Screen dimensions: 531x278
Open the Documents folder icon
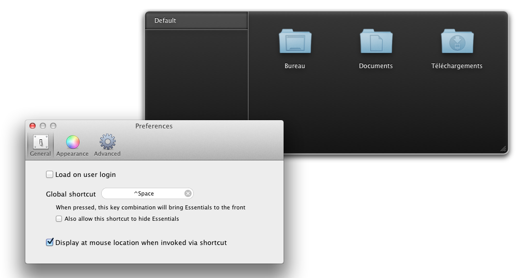tap(376, 42)
